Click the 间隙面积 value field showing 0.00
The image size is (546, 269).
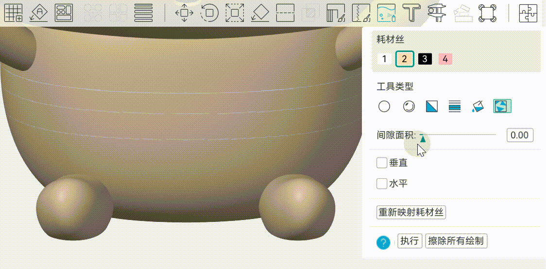tap(520, 135)
